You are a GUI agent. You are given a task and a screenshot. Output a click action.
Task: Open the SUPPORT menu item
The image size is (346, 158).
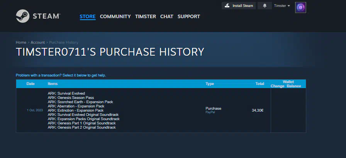click(189, 16)
